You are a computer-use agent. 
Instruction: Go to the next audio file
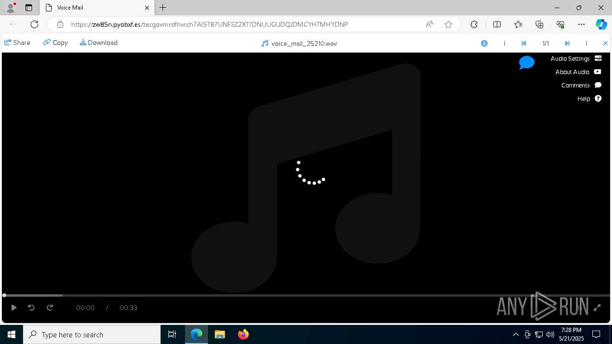567,43
